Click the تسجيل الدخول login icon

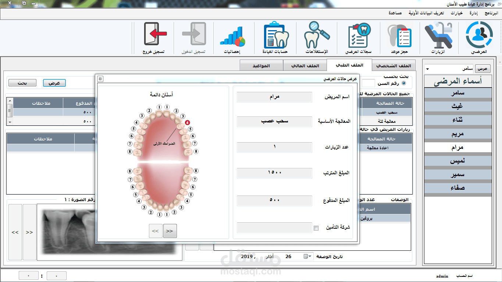(x=193, y=38)
